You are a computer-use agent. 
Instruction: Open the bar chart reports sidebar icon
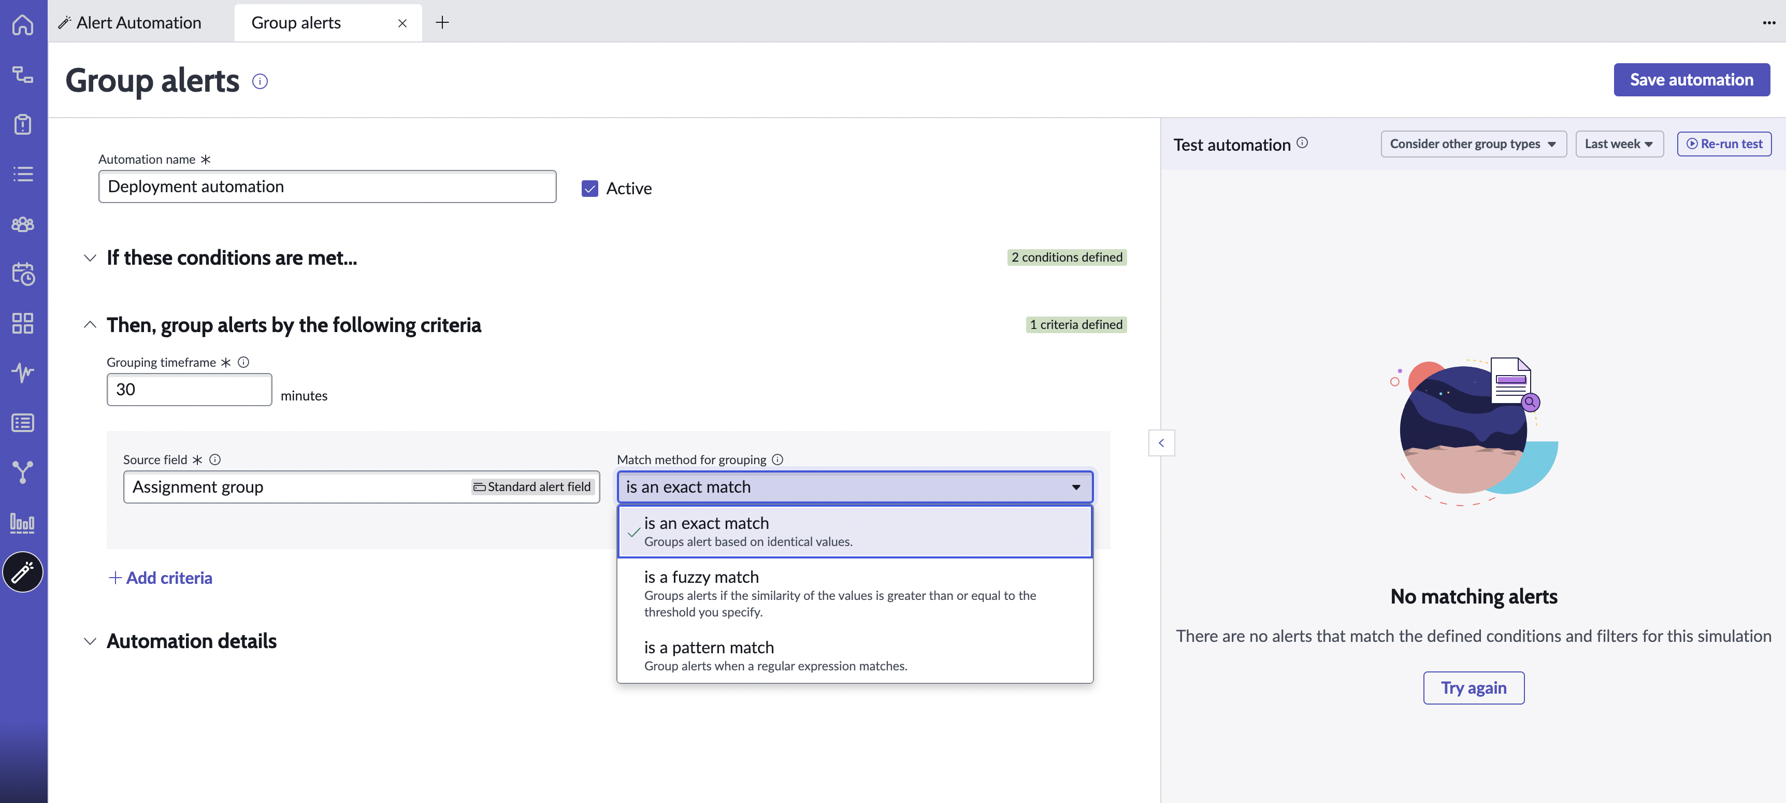click(x=23, y=523)
